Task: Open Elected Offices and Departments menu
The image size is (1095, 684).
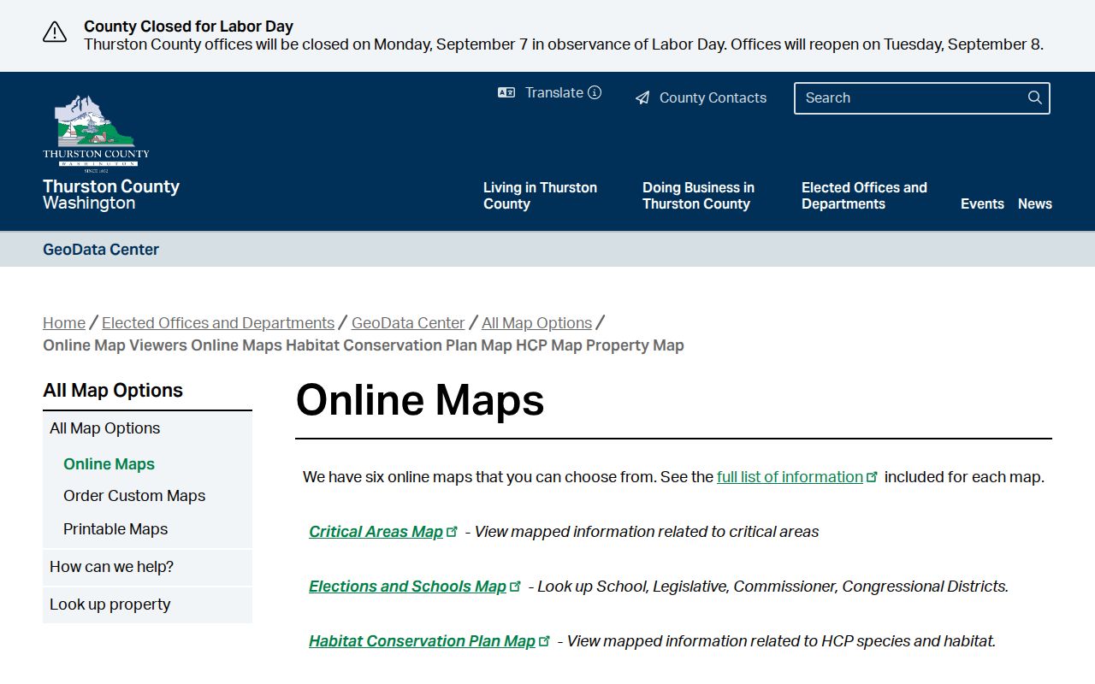Action: (x=864, y=196)
